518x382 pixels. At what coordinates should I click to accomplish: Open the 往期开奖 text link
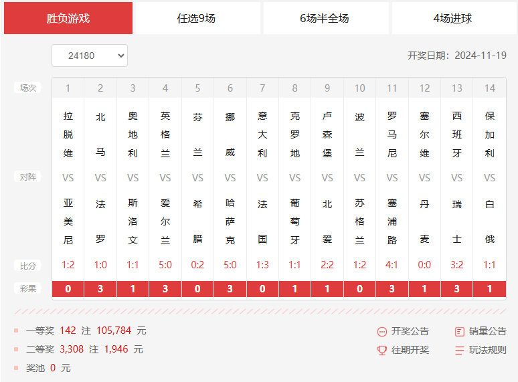(x=410, y=350)
